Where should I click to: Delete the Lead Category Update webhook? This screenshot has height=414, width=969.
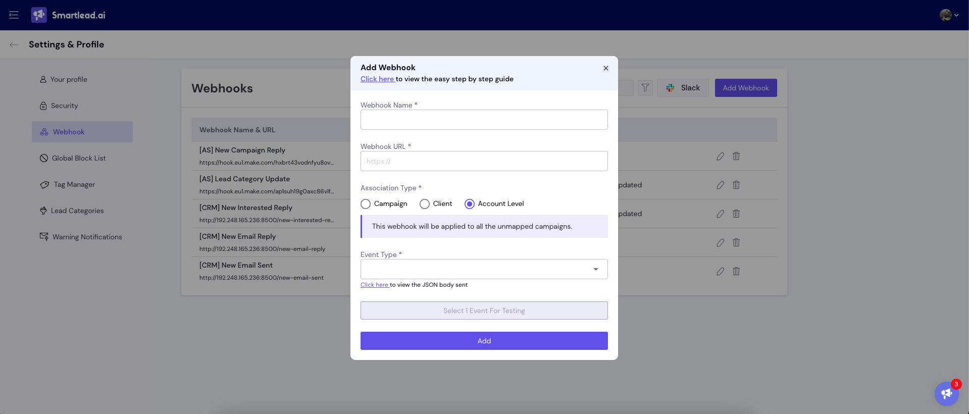[x=736, y=185]
